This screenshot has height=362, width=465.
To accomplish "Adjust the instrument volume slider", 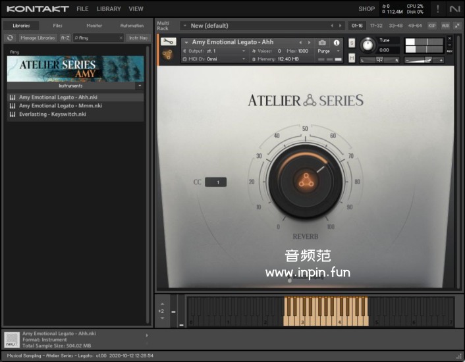I will 424,60.
